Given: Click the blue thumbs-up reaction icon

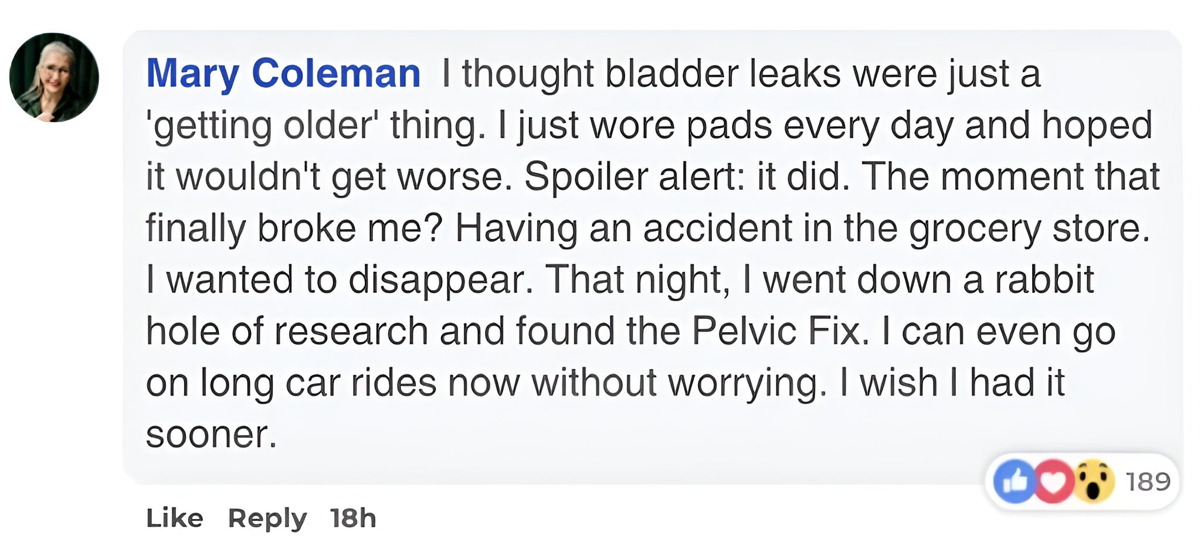Looking at the screenshot, I should click(x=1015, y=482).
